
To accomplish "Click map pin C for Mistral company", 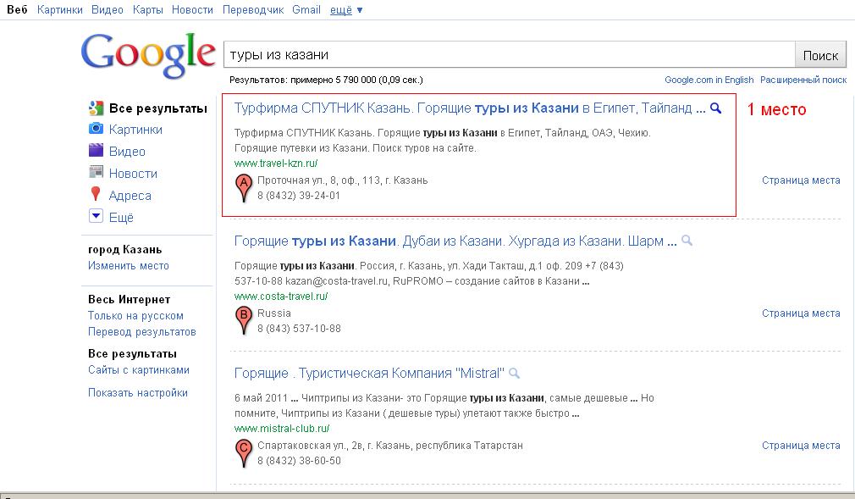I will (243, 446).
